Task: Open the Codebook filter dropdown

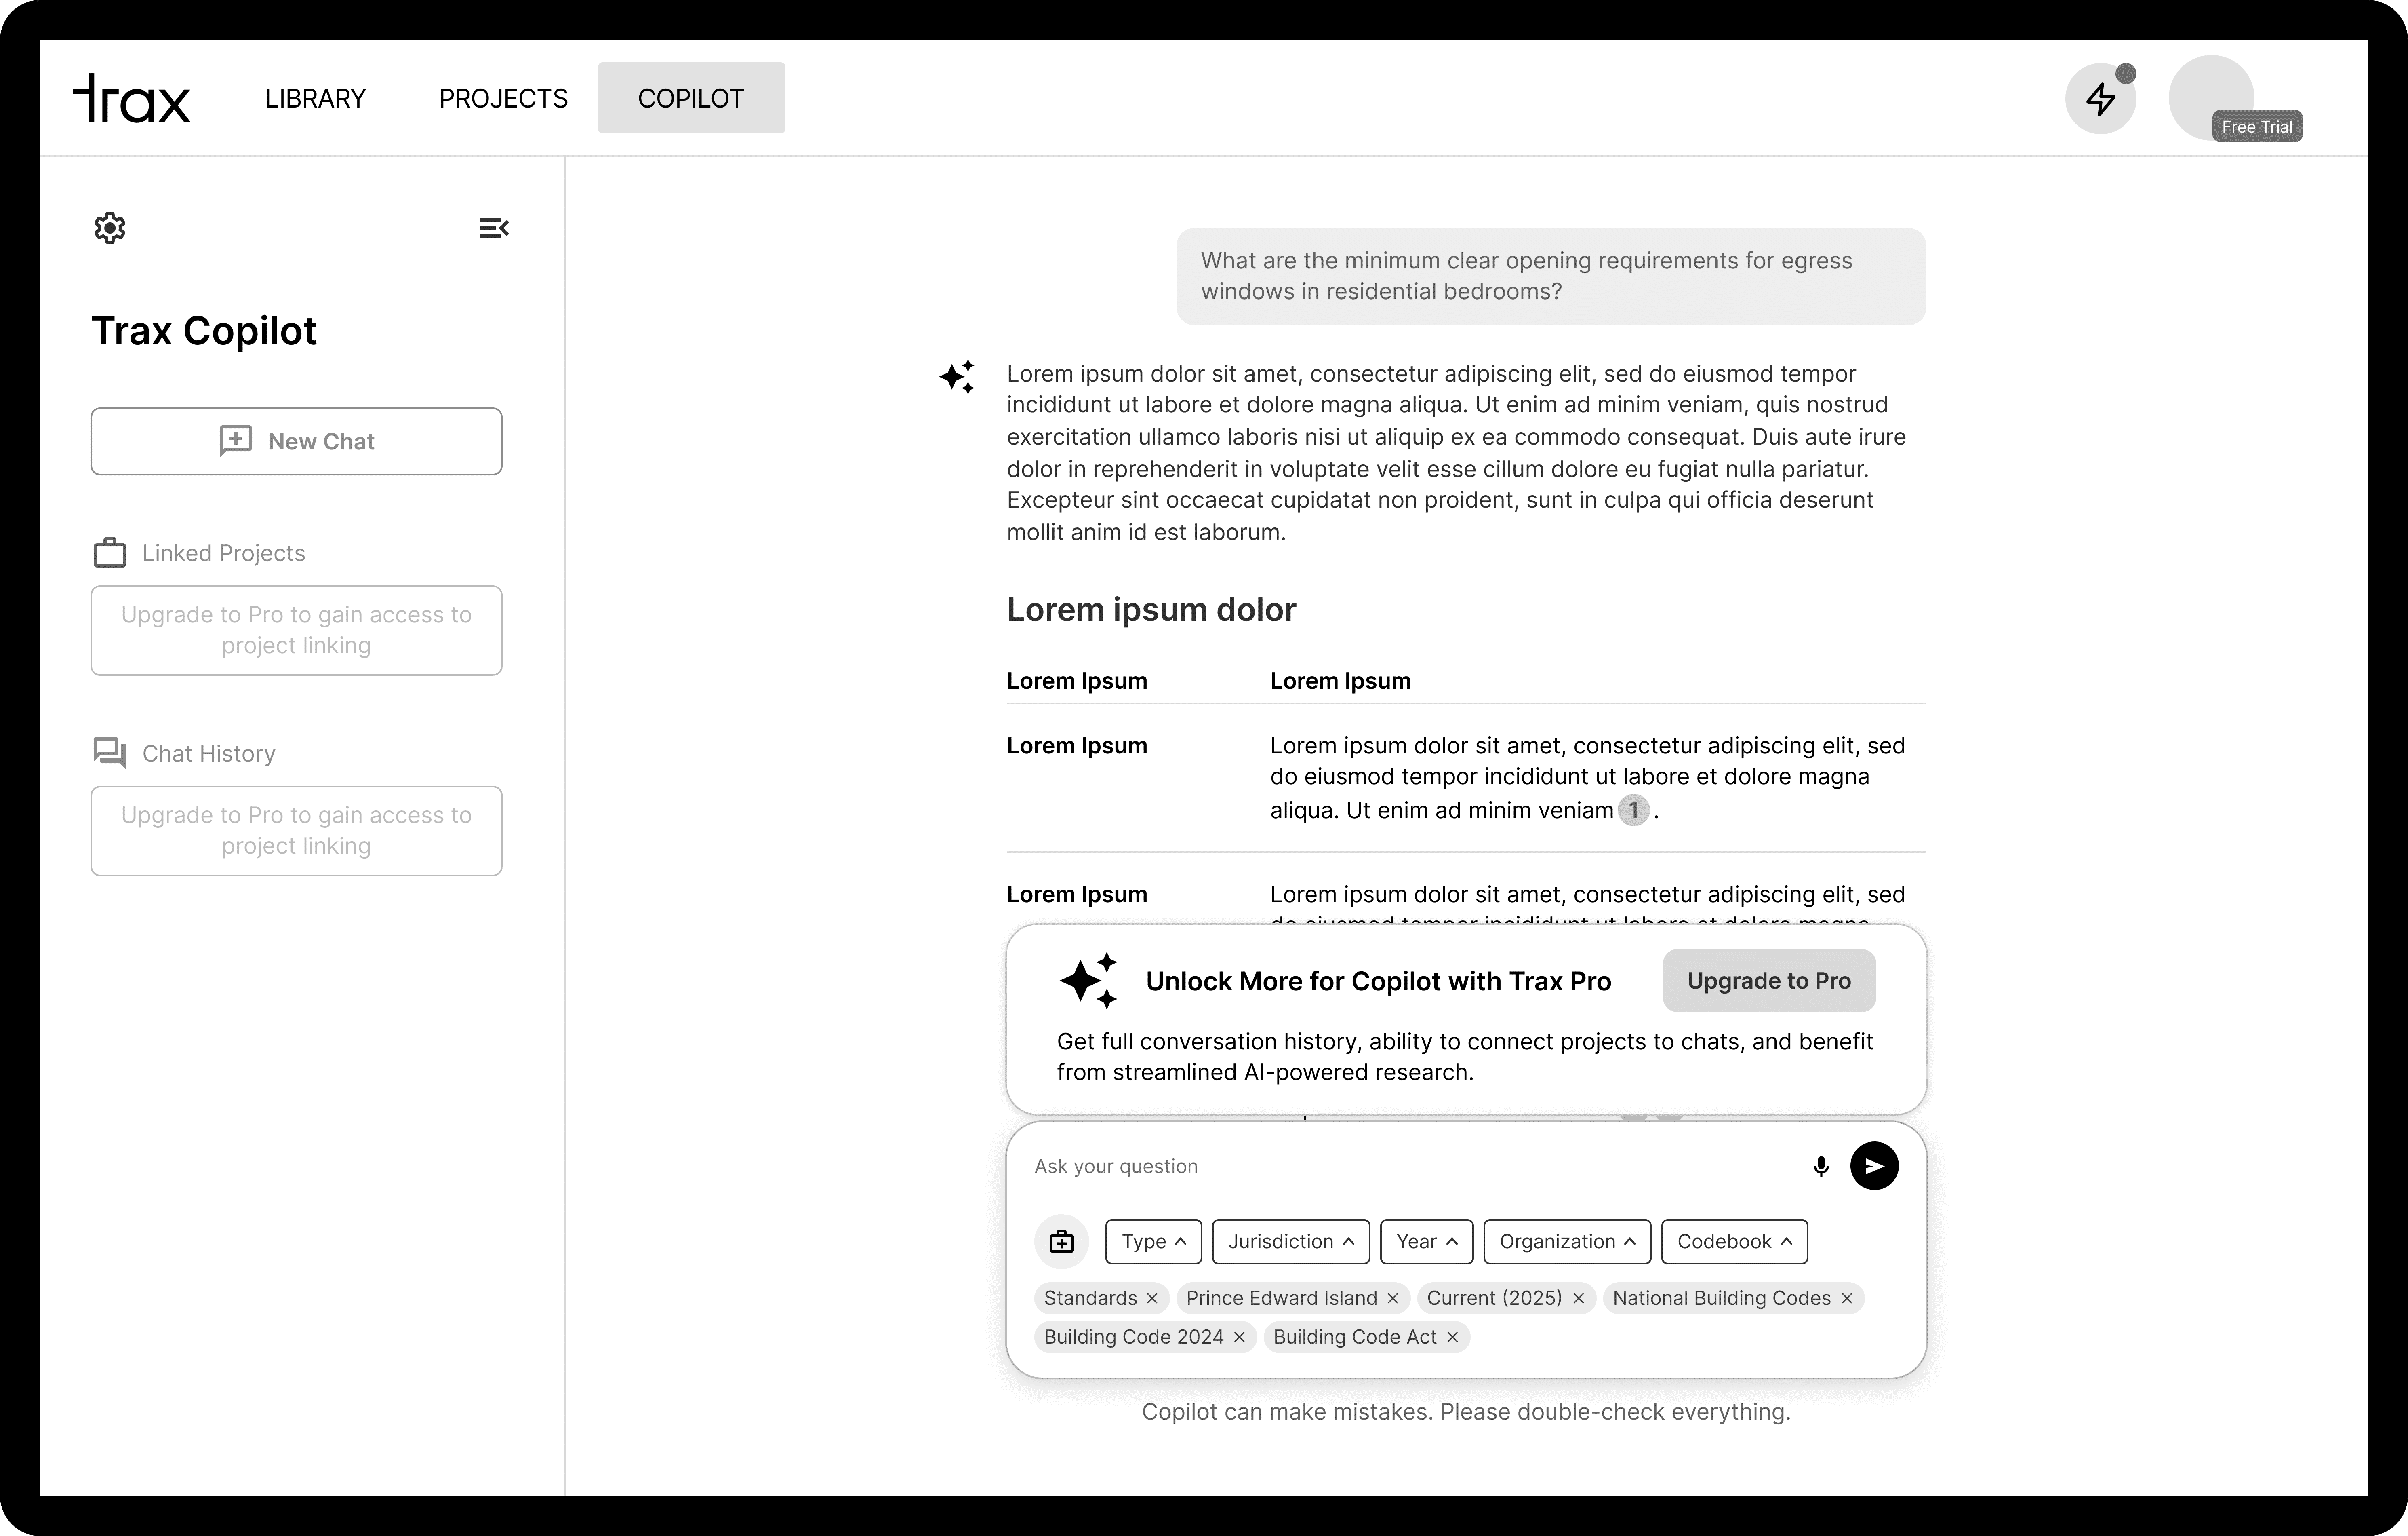Action: (x=1734, y=1242)
